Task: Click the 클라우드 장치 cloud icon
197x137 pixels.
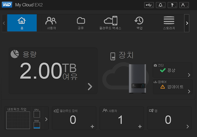Action: point(56,111)
